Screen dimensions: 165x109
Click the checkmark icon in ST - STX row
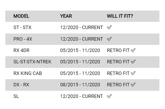(x=109, y=27)
